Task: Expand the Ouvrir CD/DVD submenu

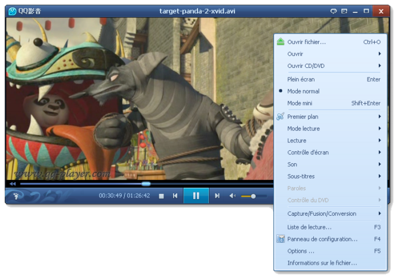Action: tap(330, 66)
